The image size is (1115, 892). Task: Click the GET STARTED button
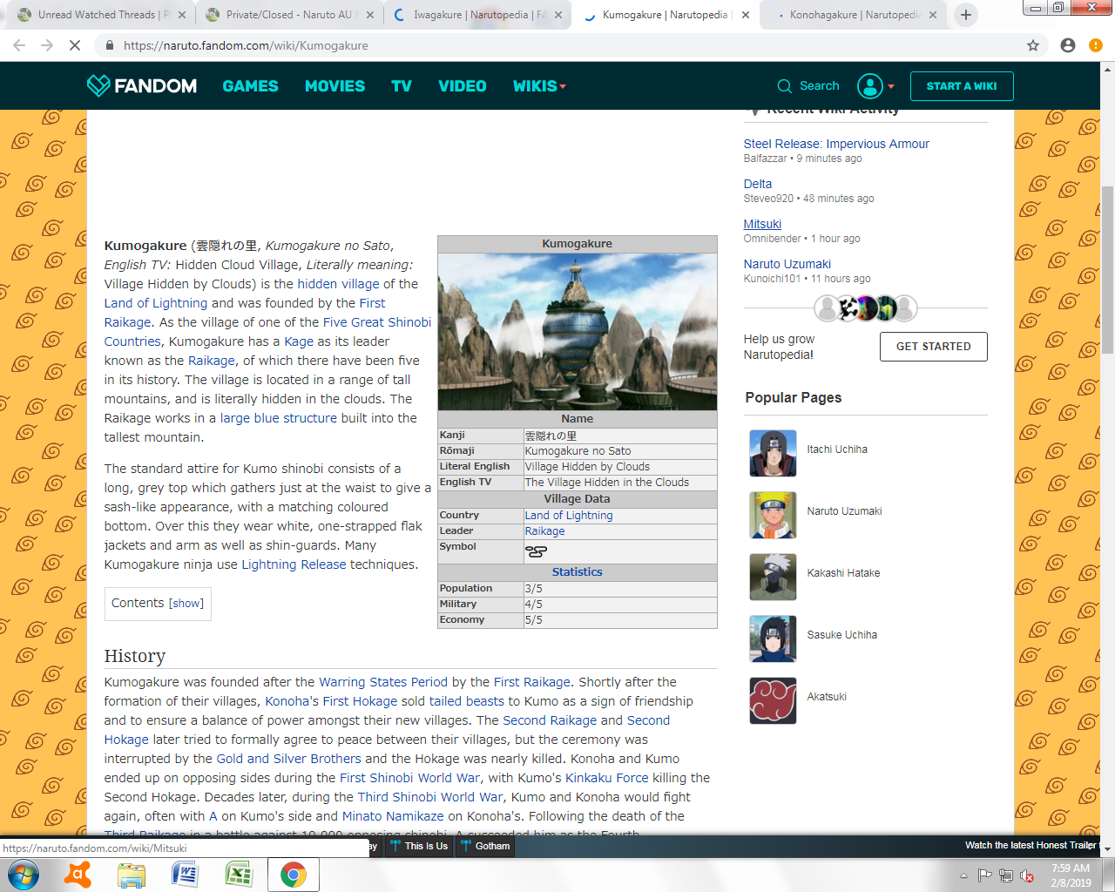[x=933, y=347]
